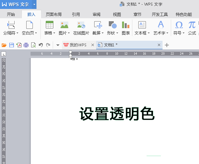Screen dimensions: 199x164
Task: Click the Open folder icon
Action: coord(4,45)
